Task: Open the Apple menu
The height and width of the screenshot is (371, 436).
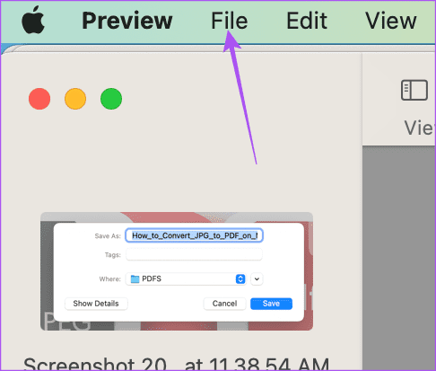Action: pos(33,20)
